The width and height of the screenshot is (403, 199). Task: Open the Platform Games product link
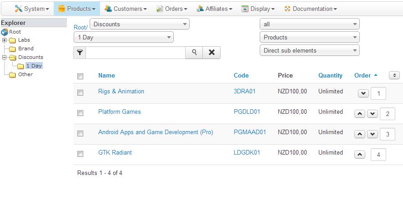tap(120, 112)
